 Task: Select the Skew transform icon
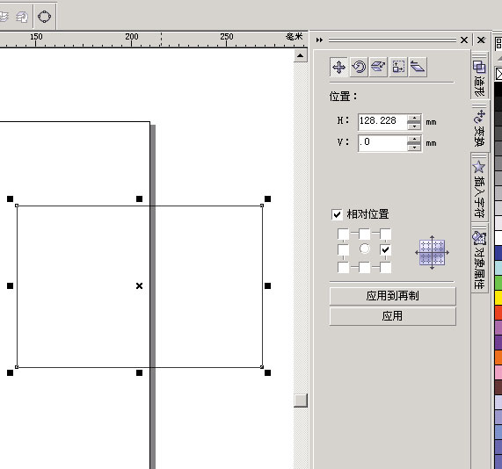[418, 67]
